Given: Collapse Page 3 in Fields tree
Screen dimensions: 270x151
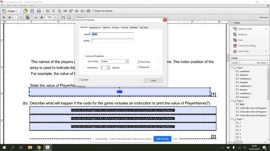Looking at the screenshot, I should coord(232,119).
